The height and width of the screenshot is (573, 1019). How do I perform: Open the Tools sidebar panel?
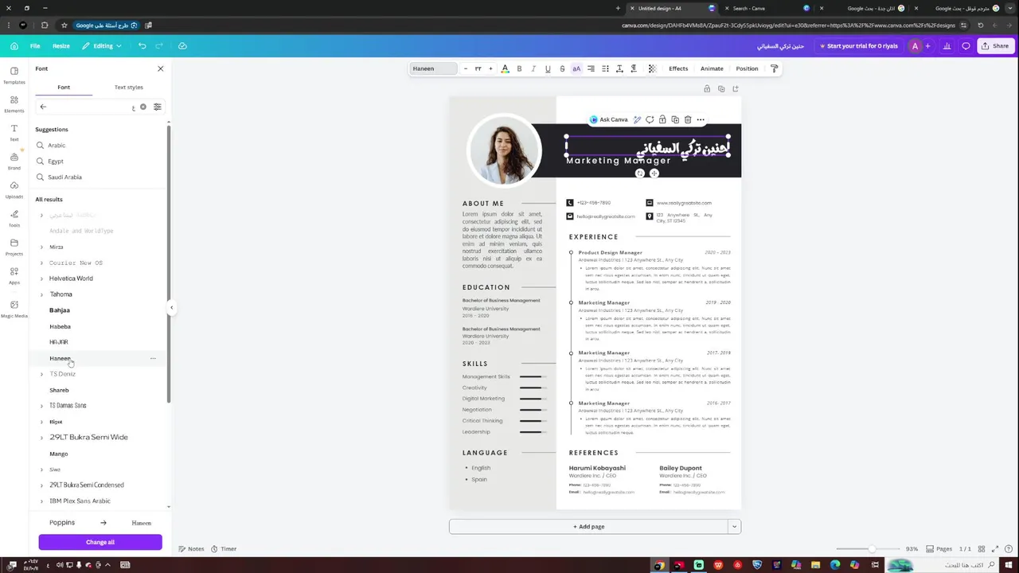[14, 218]
